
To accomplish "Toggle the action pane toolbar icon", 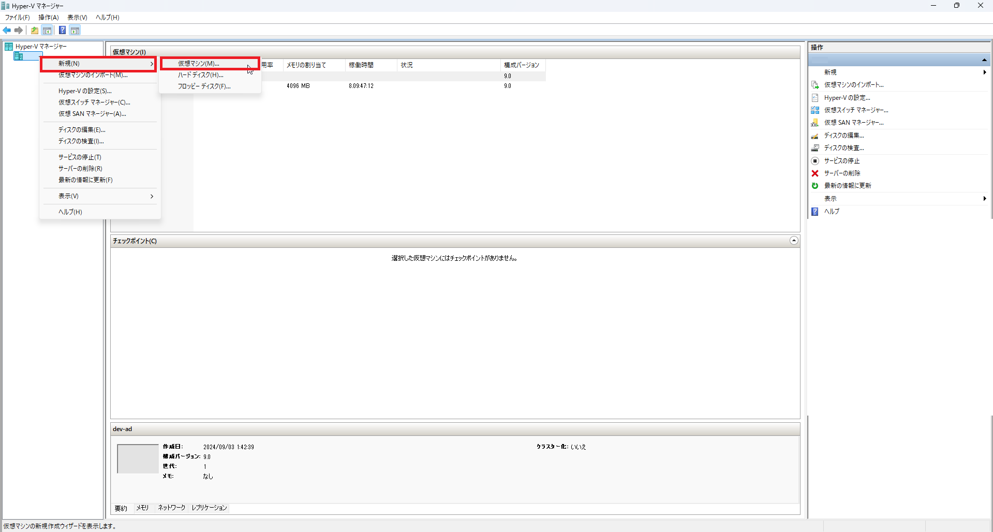I will pos(75,31).
